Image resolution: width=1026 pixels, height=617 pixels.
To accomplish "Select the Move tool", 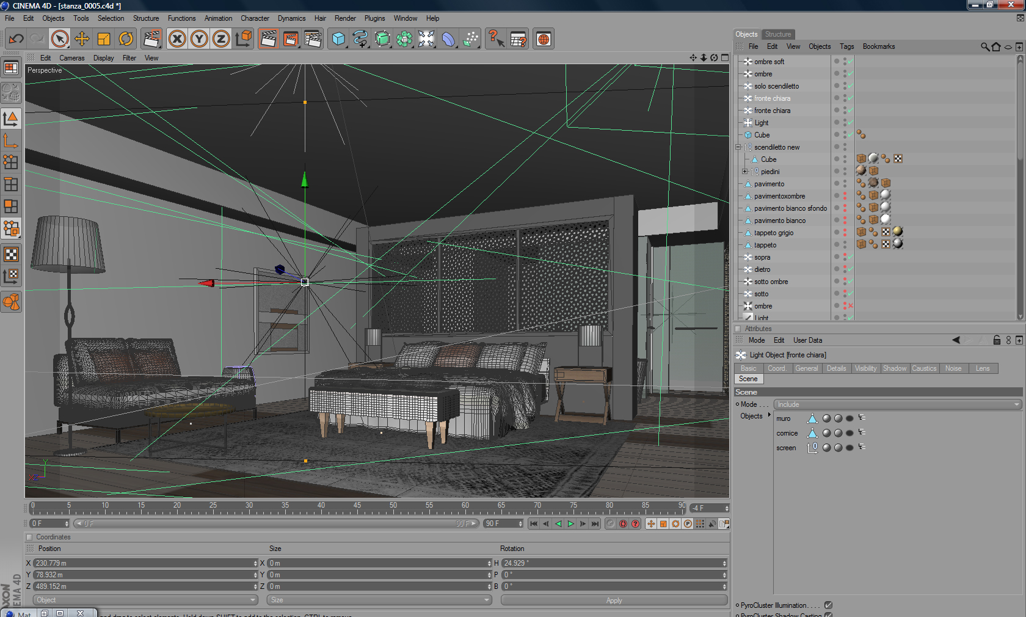I will pos(82,39).
